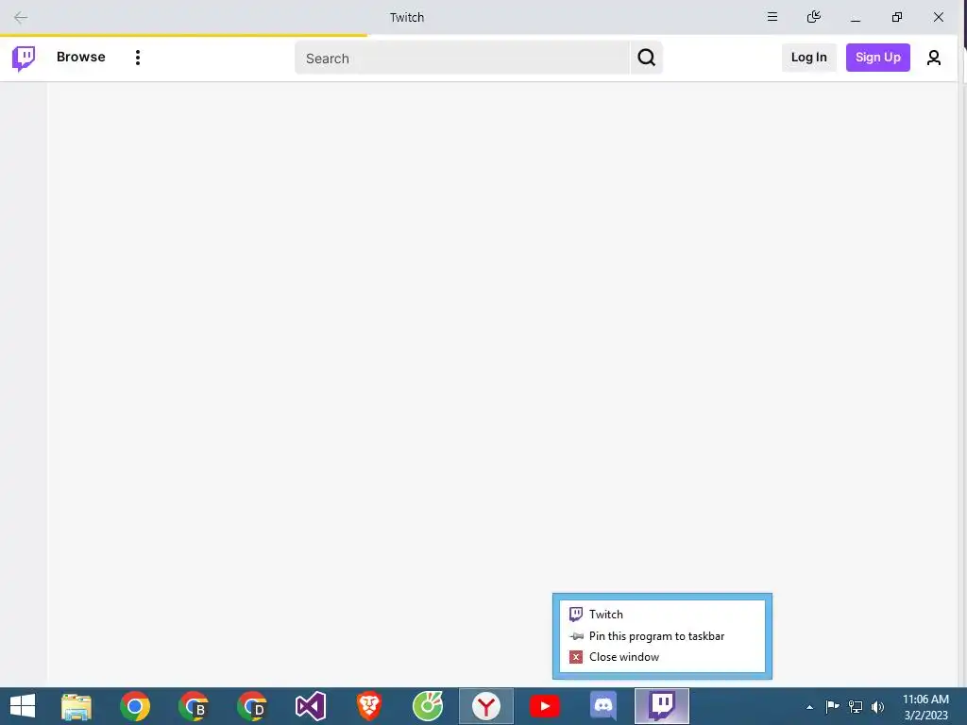Click the magnifying glass search button
This screenshot has height=725, width=967.
646,58
